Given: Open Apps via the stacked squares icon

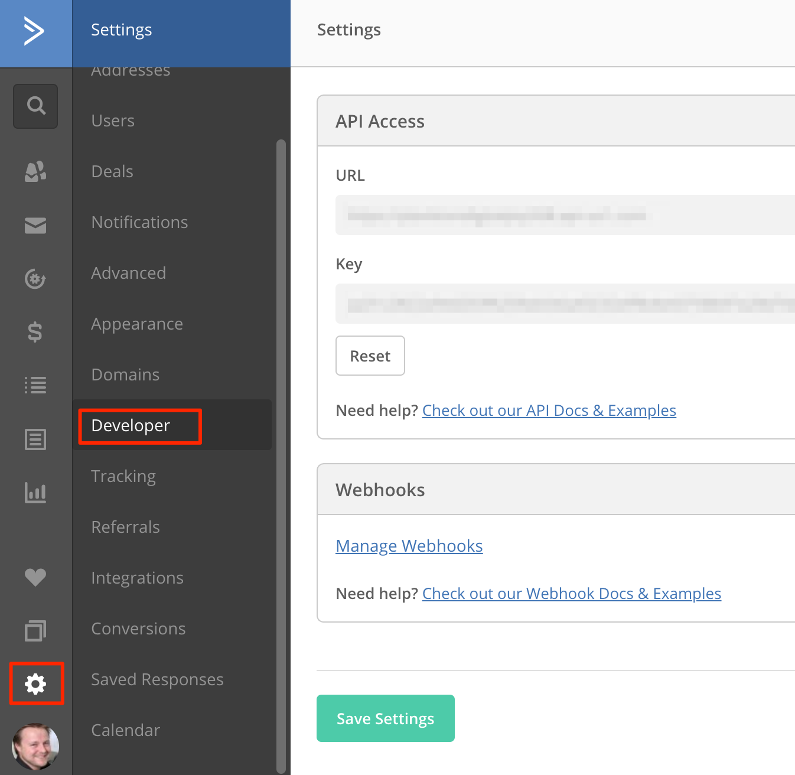Looking at the screenshot, I should tap(35, 631).
